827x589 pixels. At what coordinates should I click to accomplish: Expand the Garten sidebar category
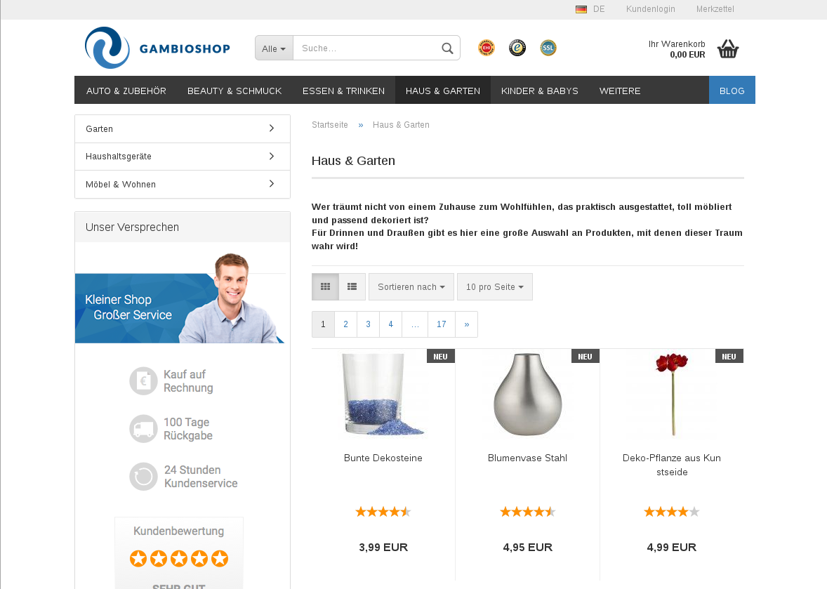click(183, 128)
